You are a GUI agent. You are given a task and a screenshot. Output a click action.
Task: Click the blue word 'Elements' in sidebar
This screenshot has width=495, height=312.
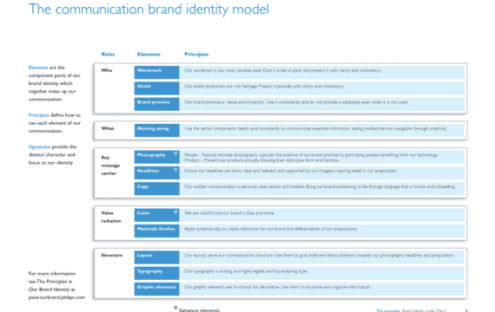click(x=38, y=68)
